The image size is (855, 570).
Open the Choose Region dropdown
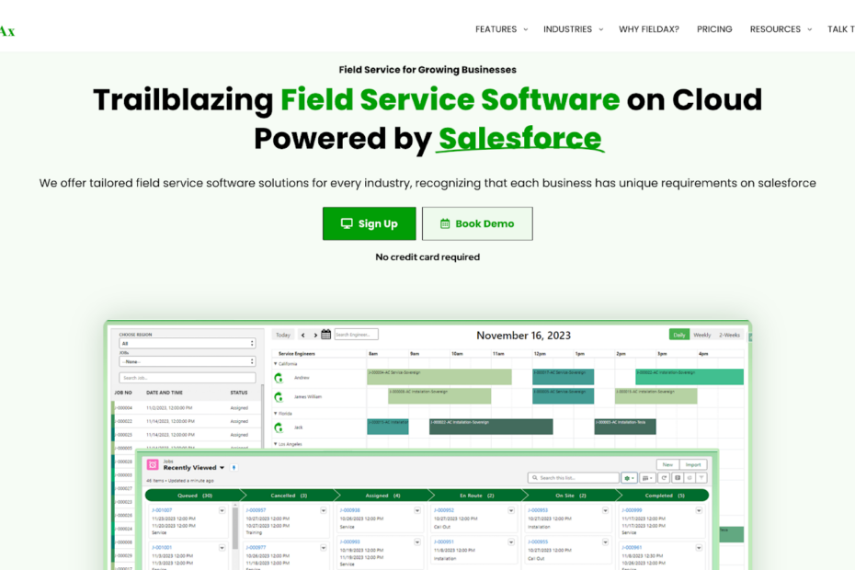point(187,343)
